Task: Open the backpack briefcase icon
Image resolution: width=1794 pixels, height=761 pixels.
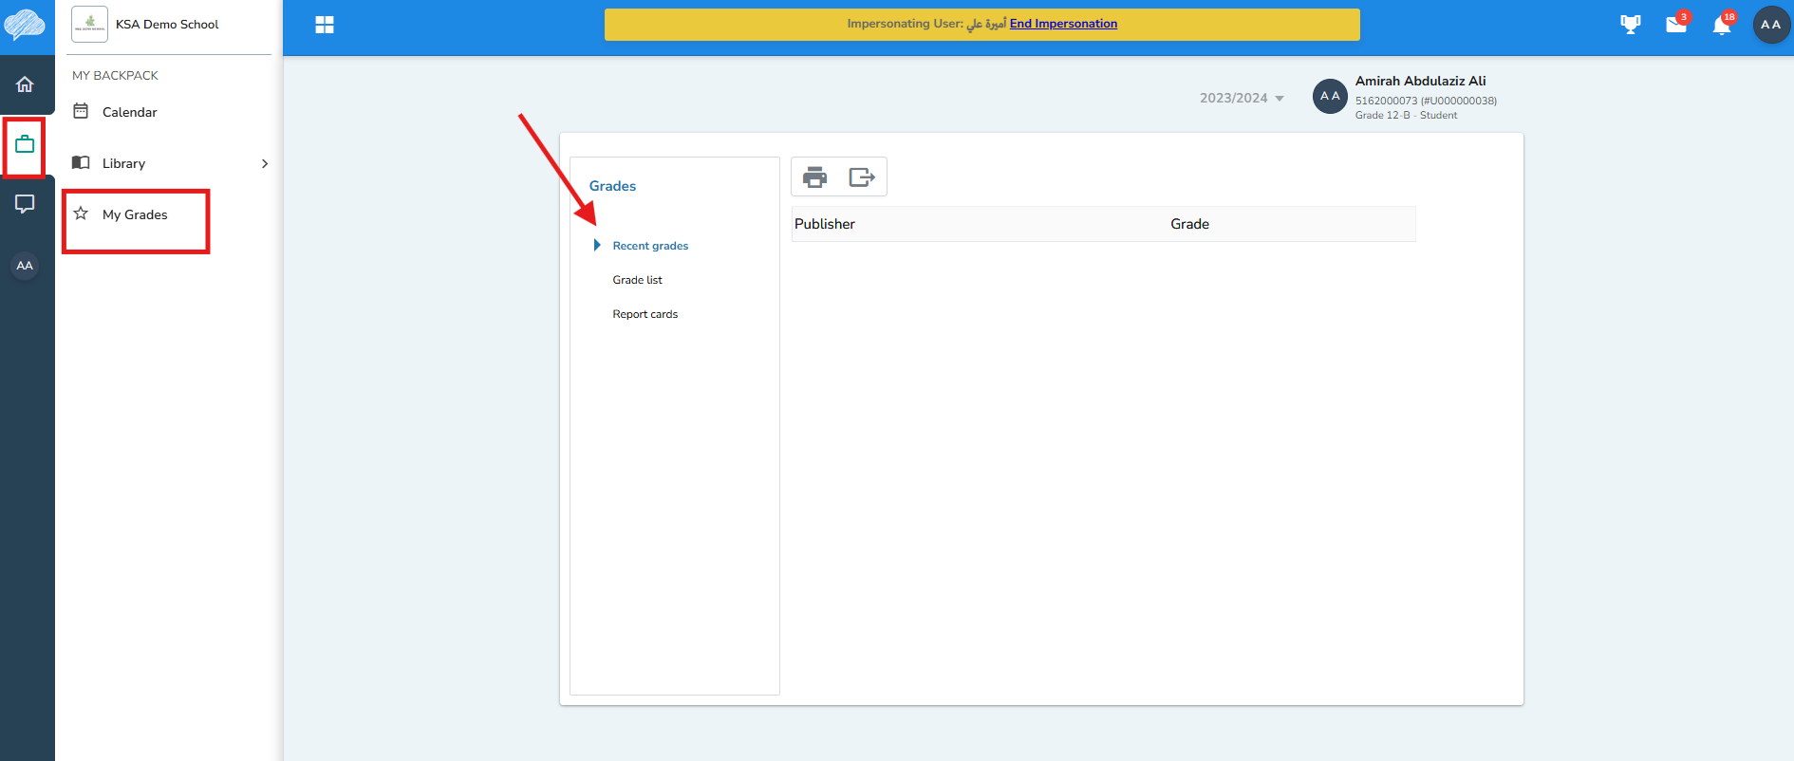Action: [x=25, y=144]
